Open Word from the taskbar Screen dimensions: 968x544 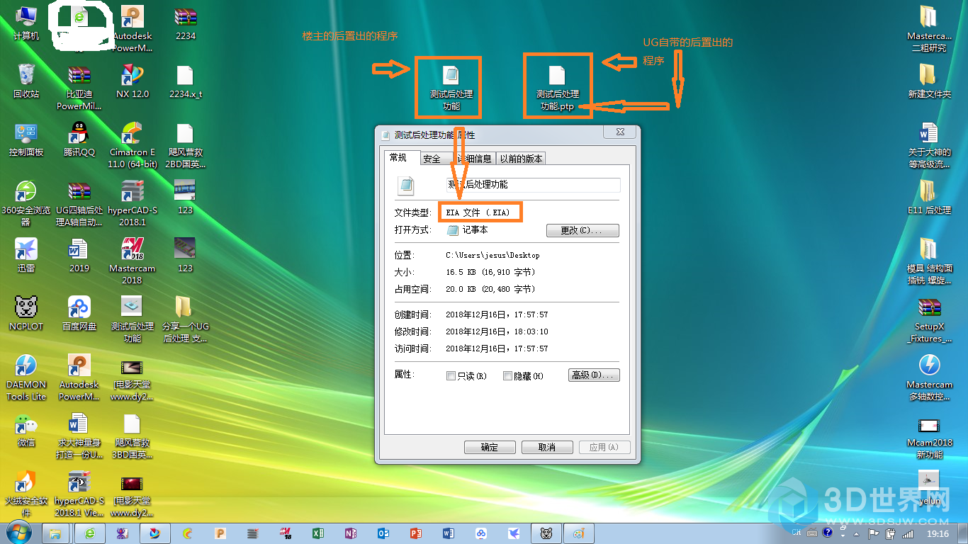(x=449, y=533)
